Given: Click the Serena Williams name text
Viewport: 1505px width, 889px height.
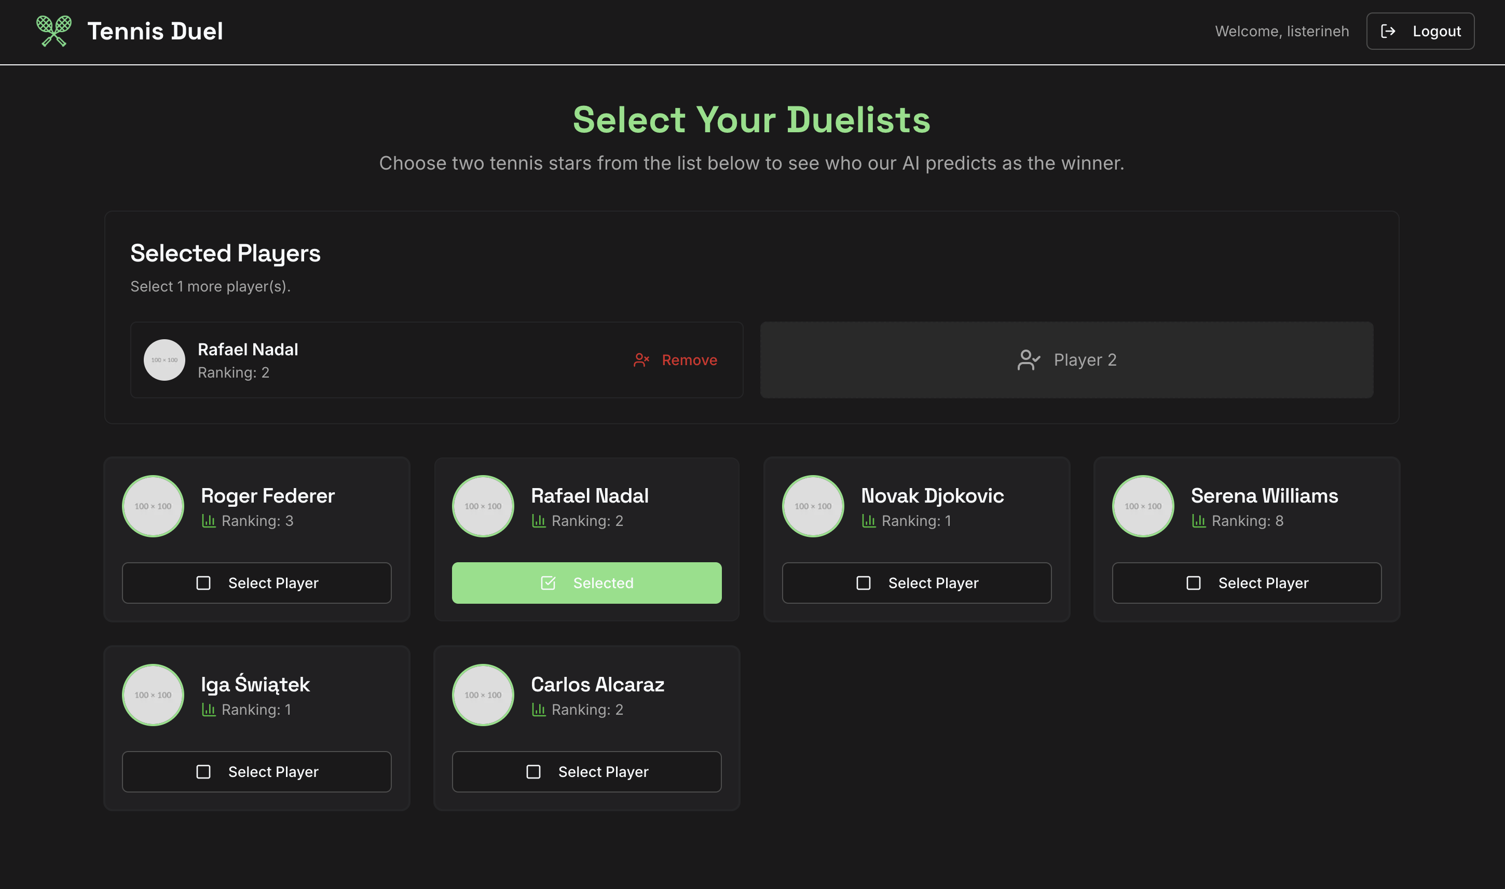Looking at the screenshot, I should pos(1265,495).
